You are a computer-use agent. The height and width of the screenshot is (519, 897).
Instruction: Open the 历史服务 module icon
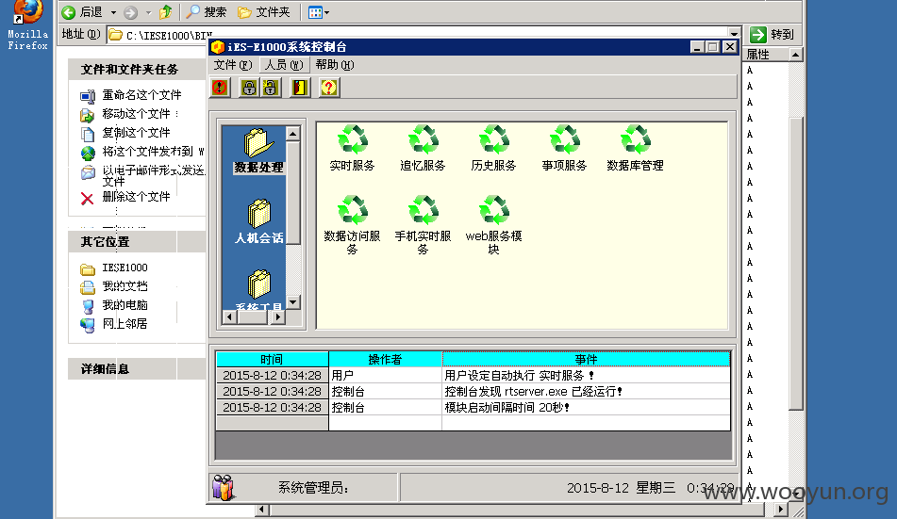(x=493, y=148)
